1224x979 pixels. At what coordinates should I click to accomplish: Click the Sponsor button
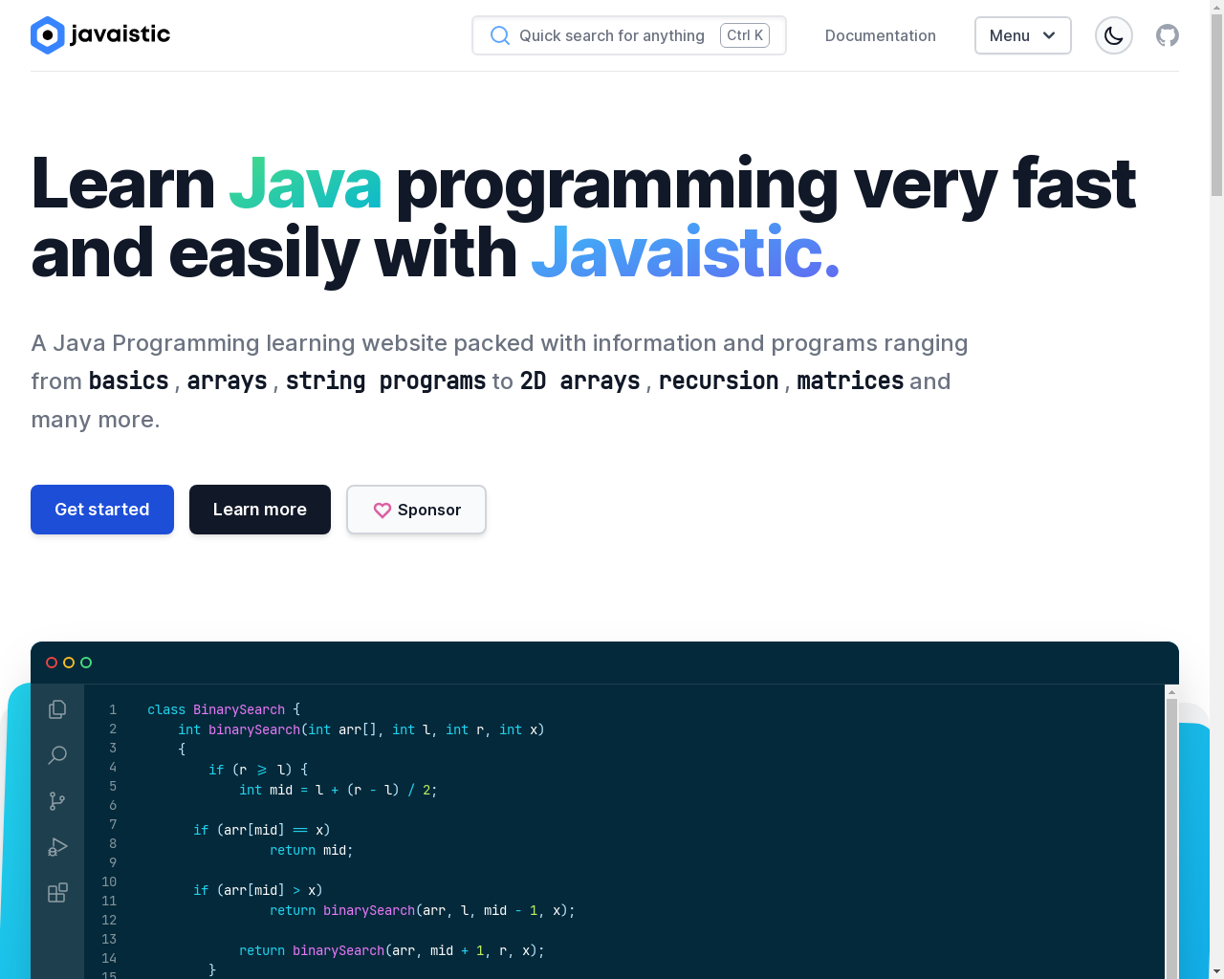point(416,510)
